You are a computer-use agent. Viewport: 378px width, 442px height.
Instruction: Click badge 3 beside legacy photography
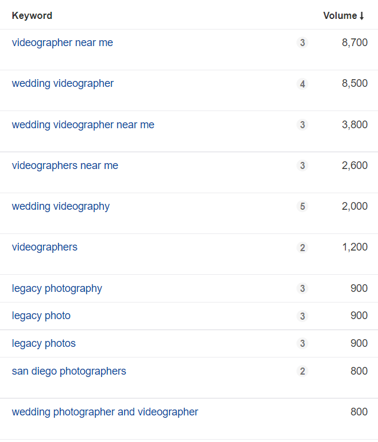pyautogui.click(x=302, y=288)
